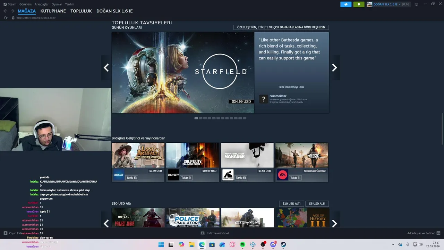Open the Battlefield REDSEC thumbnail

[302, 155]
